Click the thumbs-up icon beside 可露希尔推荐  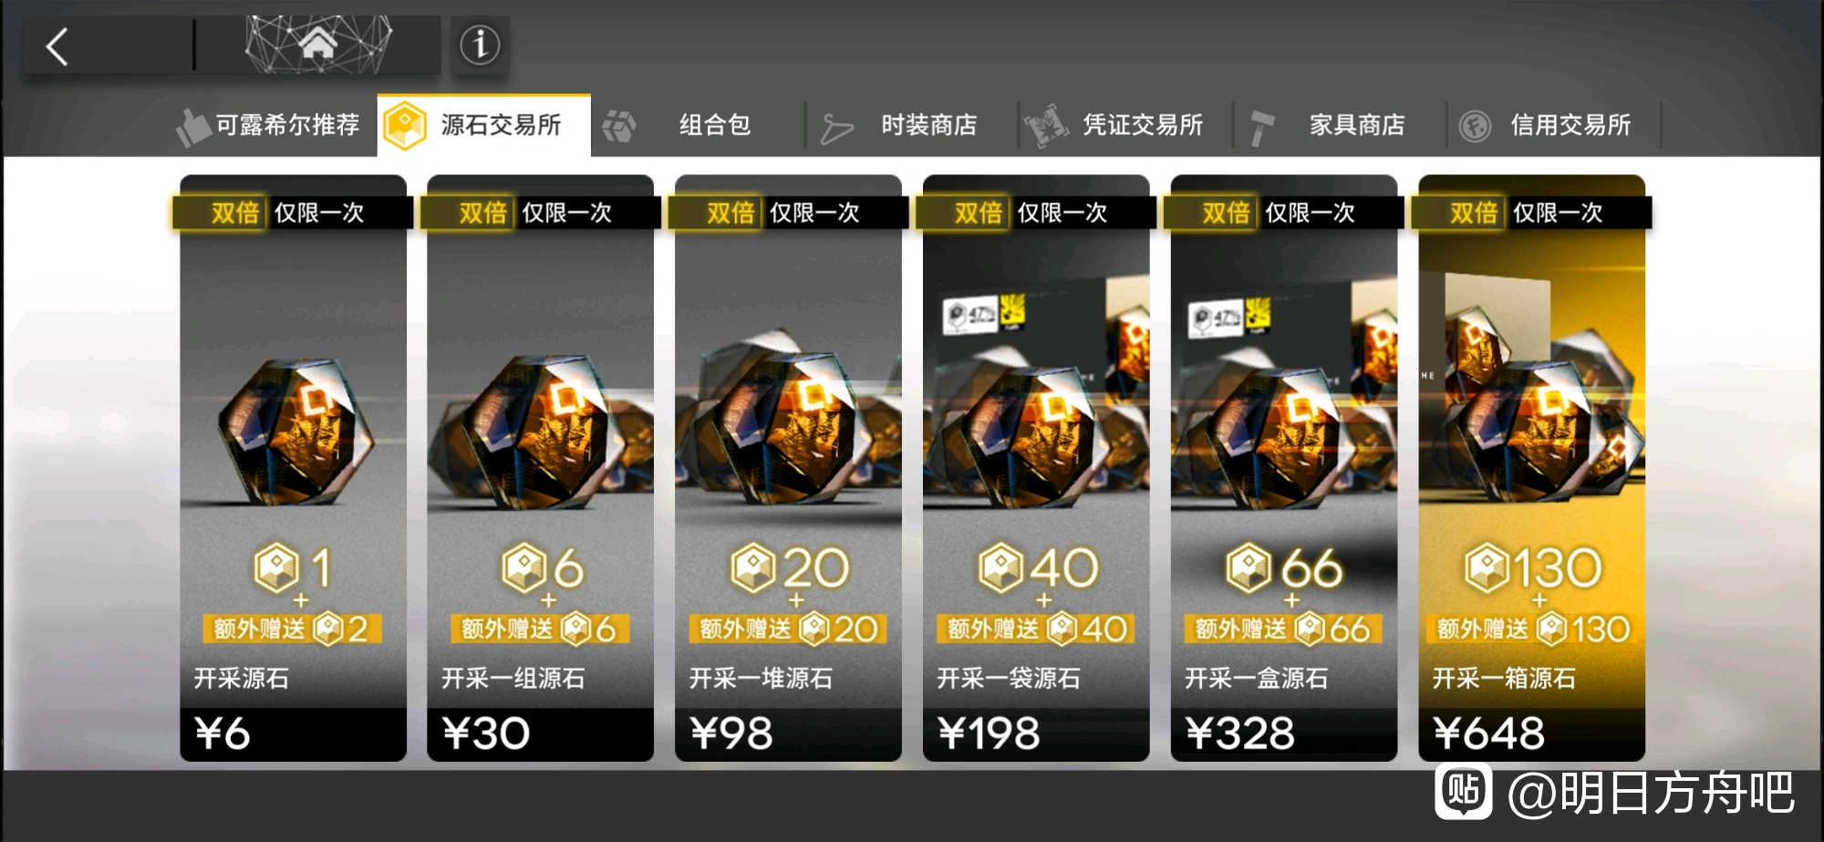(192, 127)
